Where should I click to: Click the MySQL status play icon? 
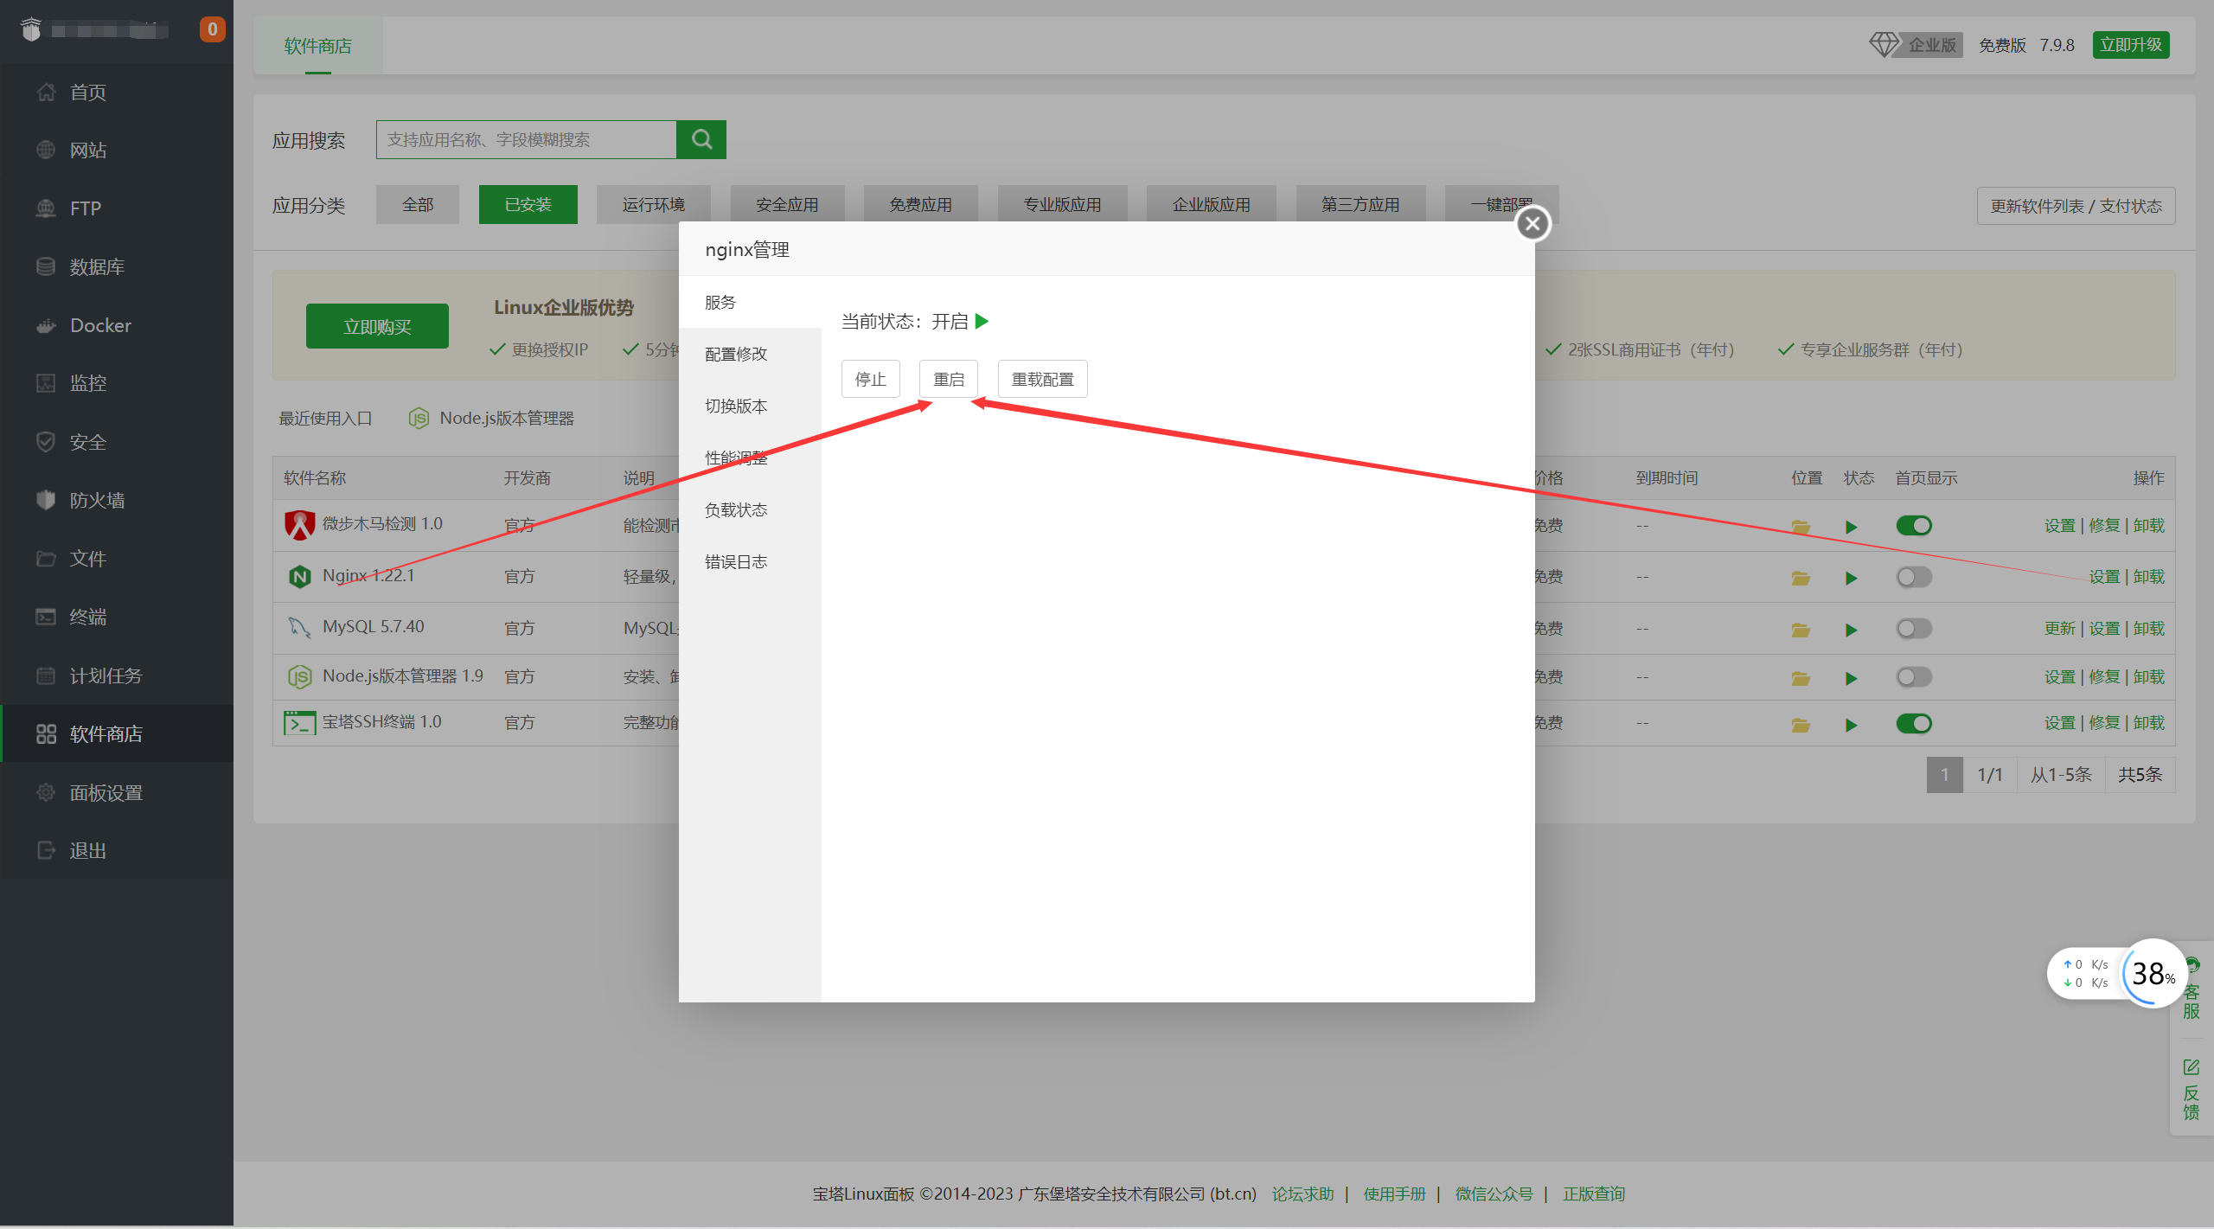pyautogui.click(x=1851, y=630)
